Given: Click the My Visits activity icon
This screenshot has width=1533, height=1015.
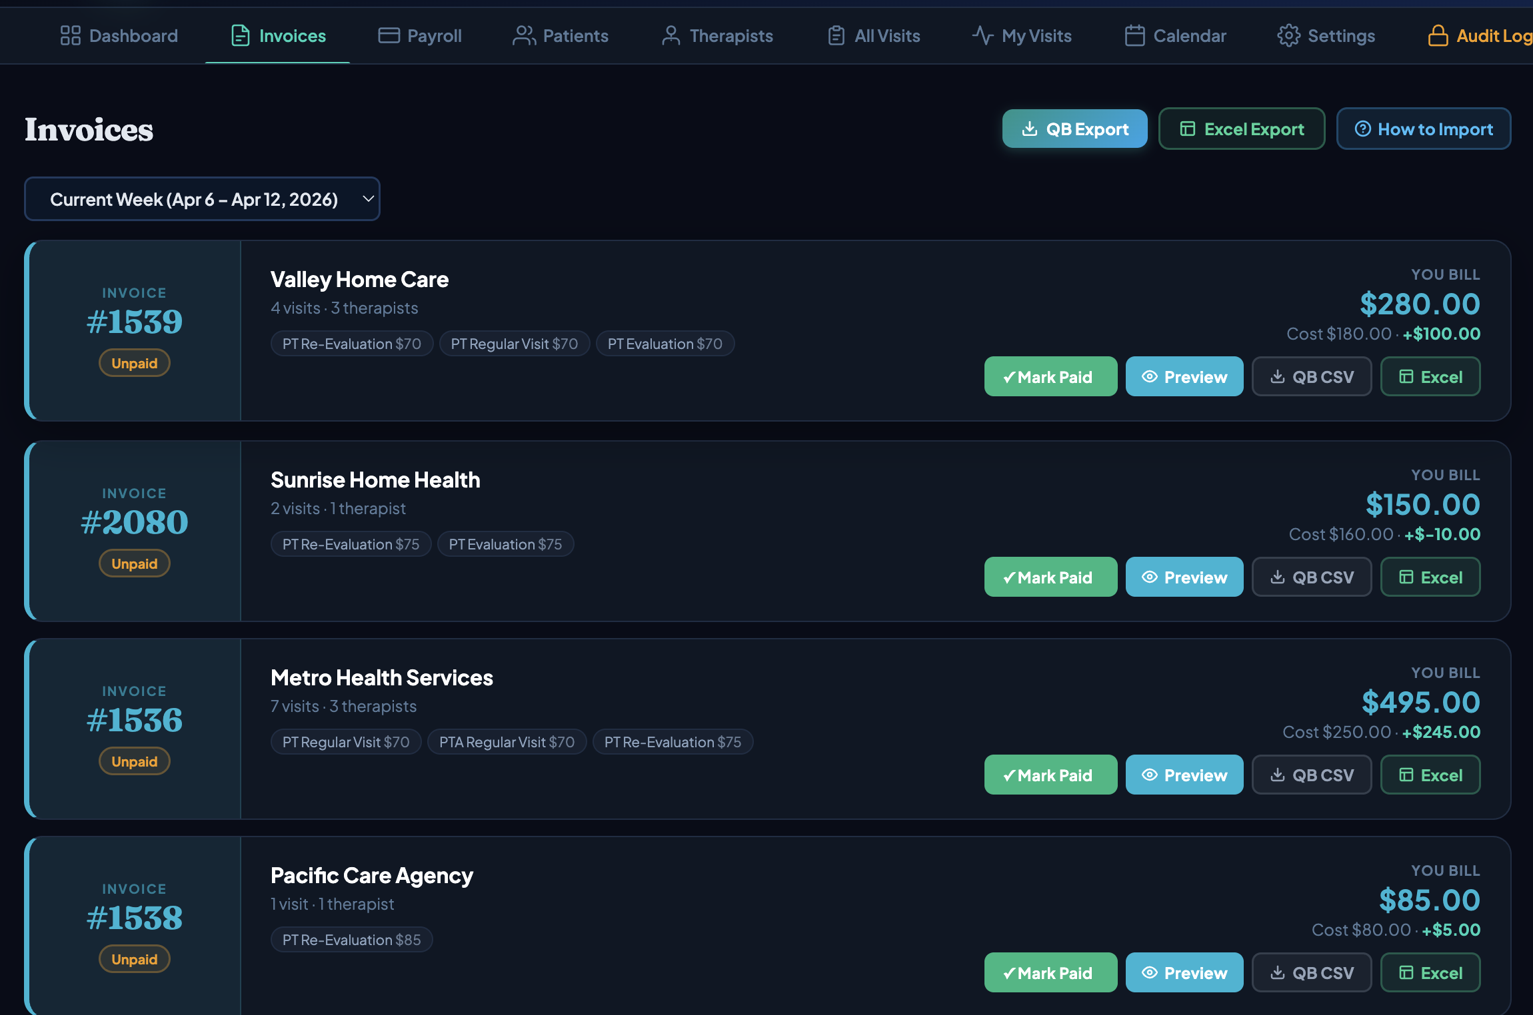Looking at the screenshot, I should click(x=982, y=35).
